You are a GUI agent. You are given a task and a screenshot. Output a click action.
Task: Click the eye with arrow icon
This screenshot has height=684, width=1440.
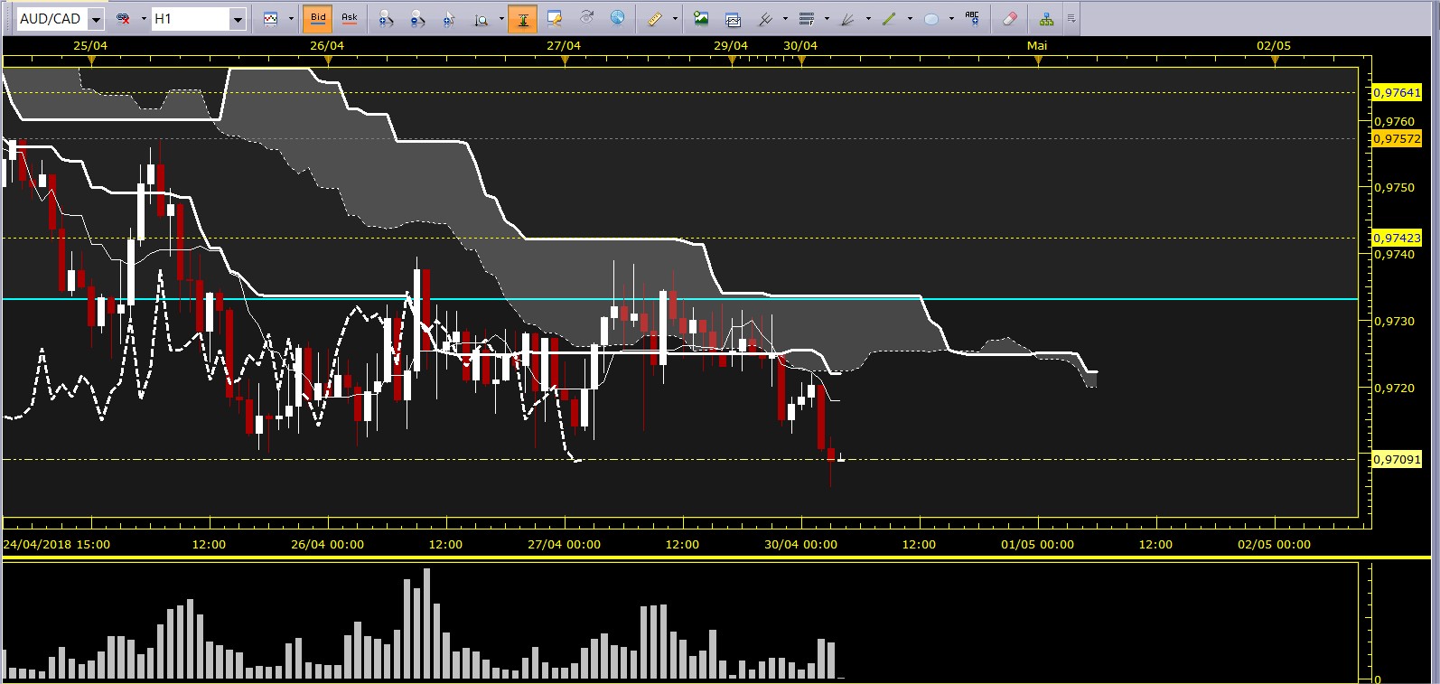[x=586, y=18]
